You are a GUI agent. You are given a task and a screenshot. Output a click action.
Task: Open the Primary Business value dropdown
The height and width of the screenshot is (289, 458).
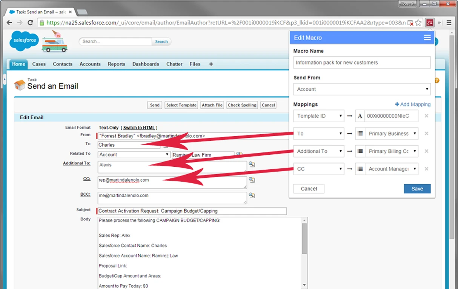pyautogui.click(x=391, y=134)
